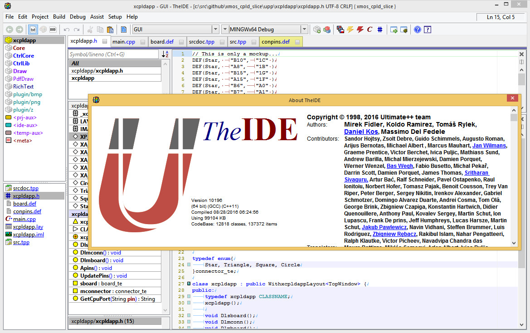Open the Assist menu
The height and width of the screenshot is (333, 530).
pos(97,17)
